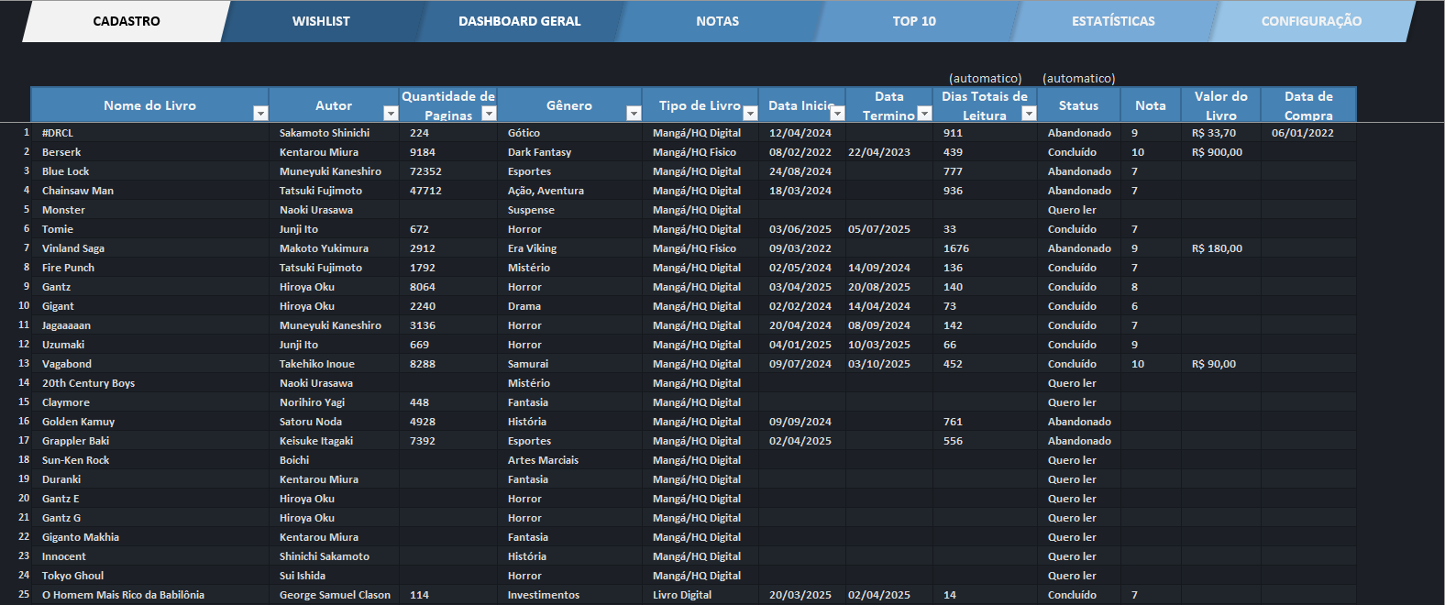Click the "Artes Marciais" genre cell

[569, 460]
